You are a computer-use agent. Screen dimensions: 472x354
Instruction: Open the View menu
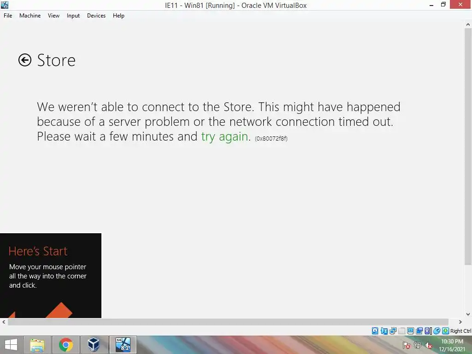[53, 16]
